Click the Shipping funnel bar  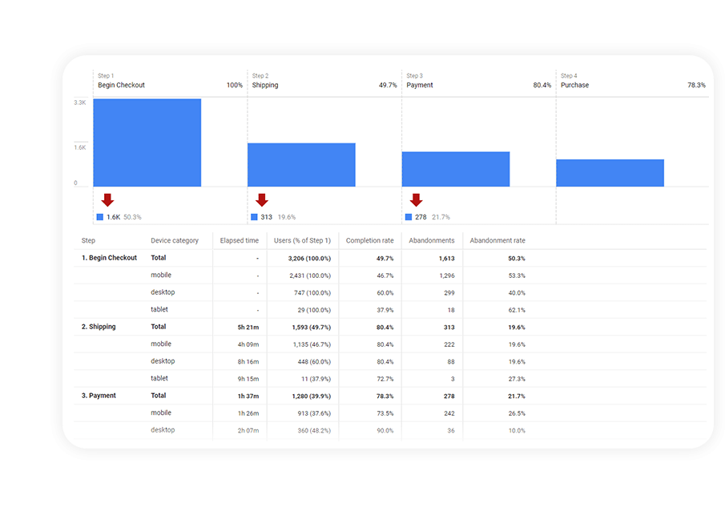[x=301, y=163]
